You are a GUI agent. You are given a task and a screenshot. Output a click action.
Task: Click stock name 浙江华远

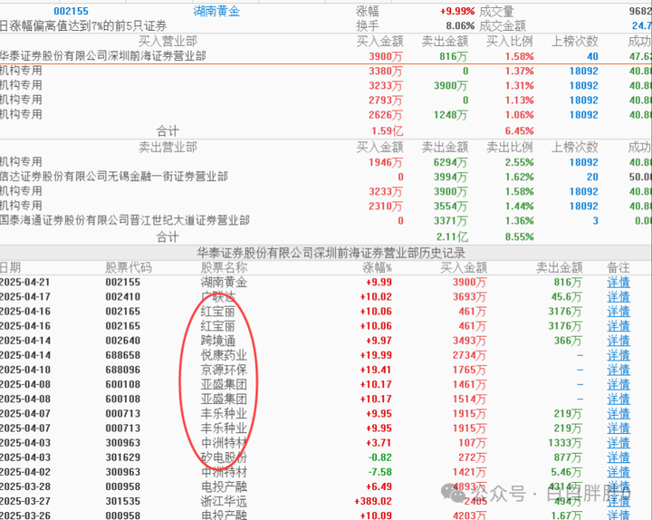pyautogui.click(x=224, y=501)
